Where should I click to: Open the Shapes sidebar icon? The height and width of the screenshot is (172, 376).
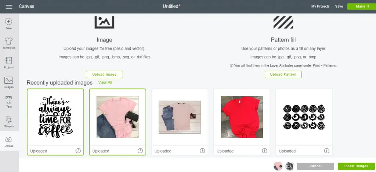click(x=9, y=119)
